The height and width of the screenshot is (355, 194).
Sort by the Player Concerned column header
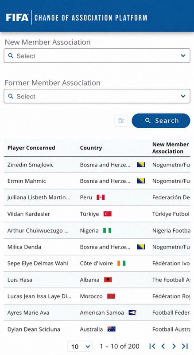pyautogui.click(x=31, y=148)
